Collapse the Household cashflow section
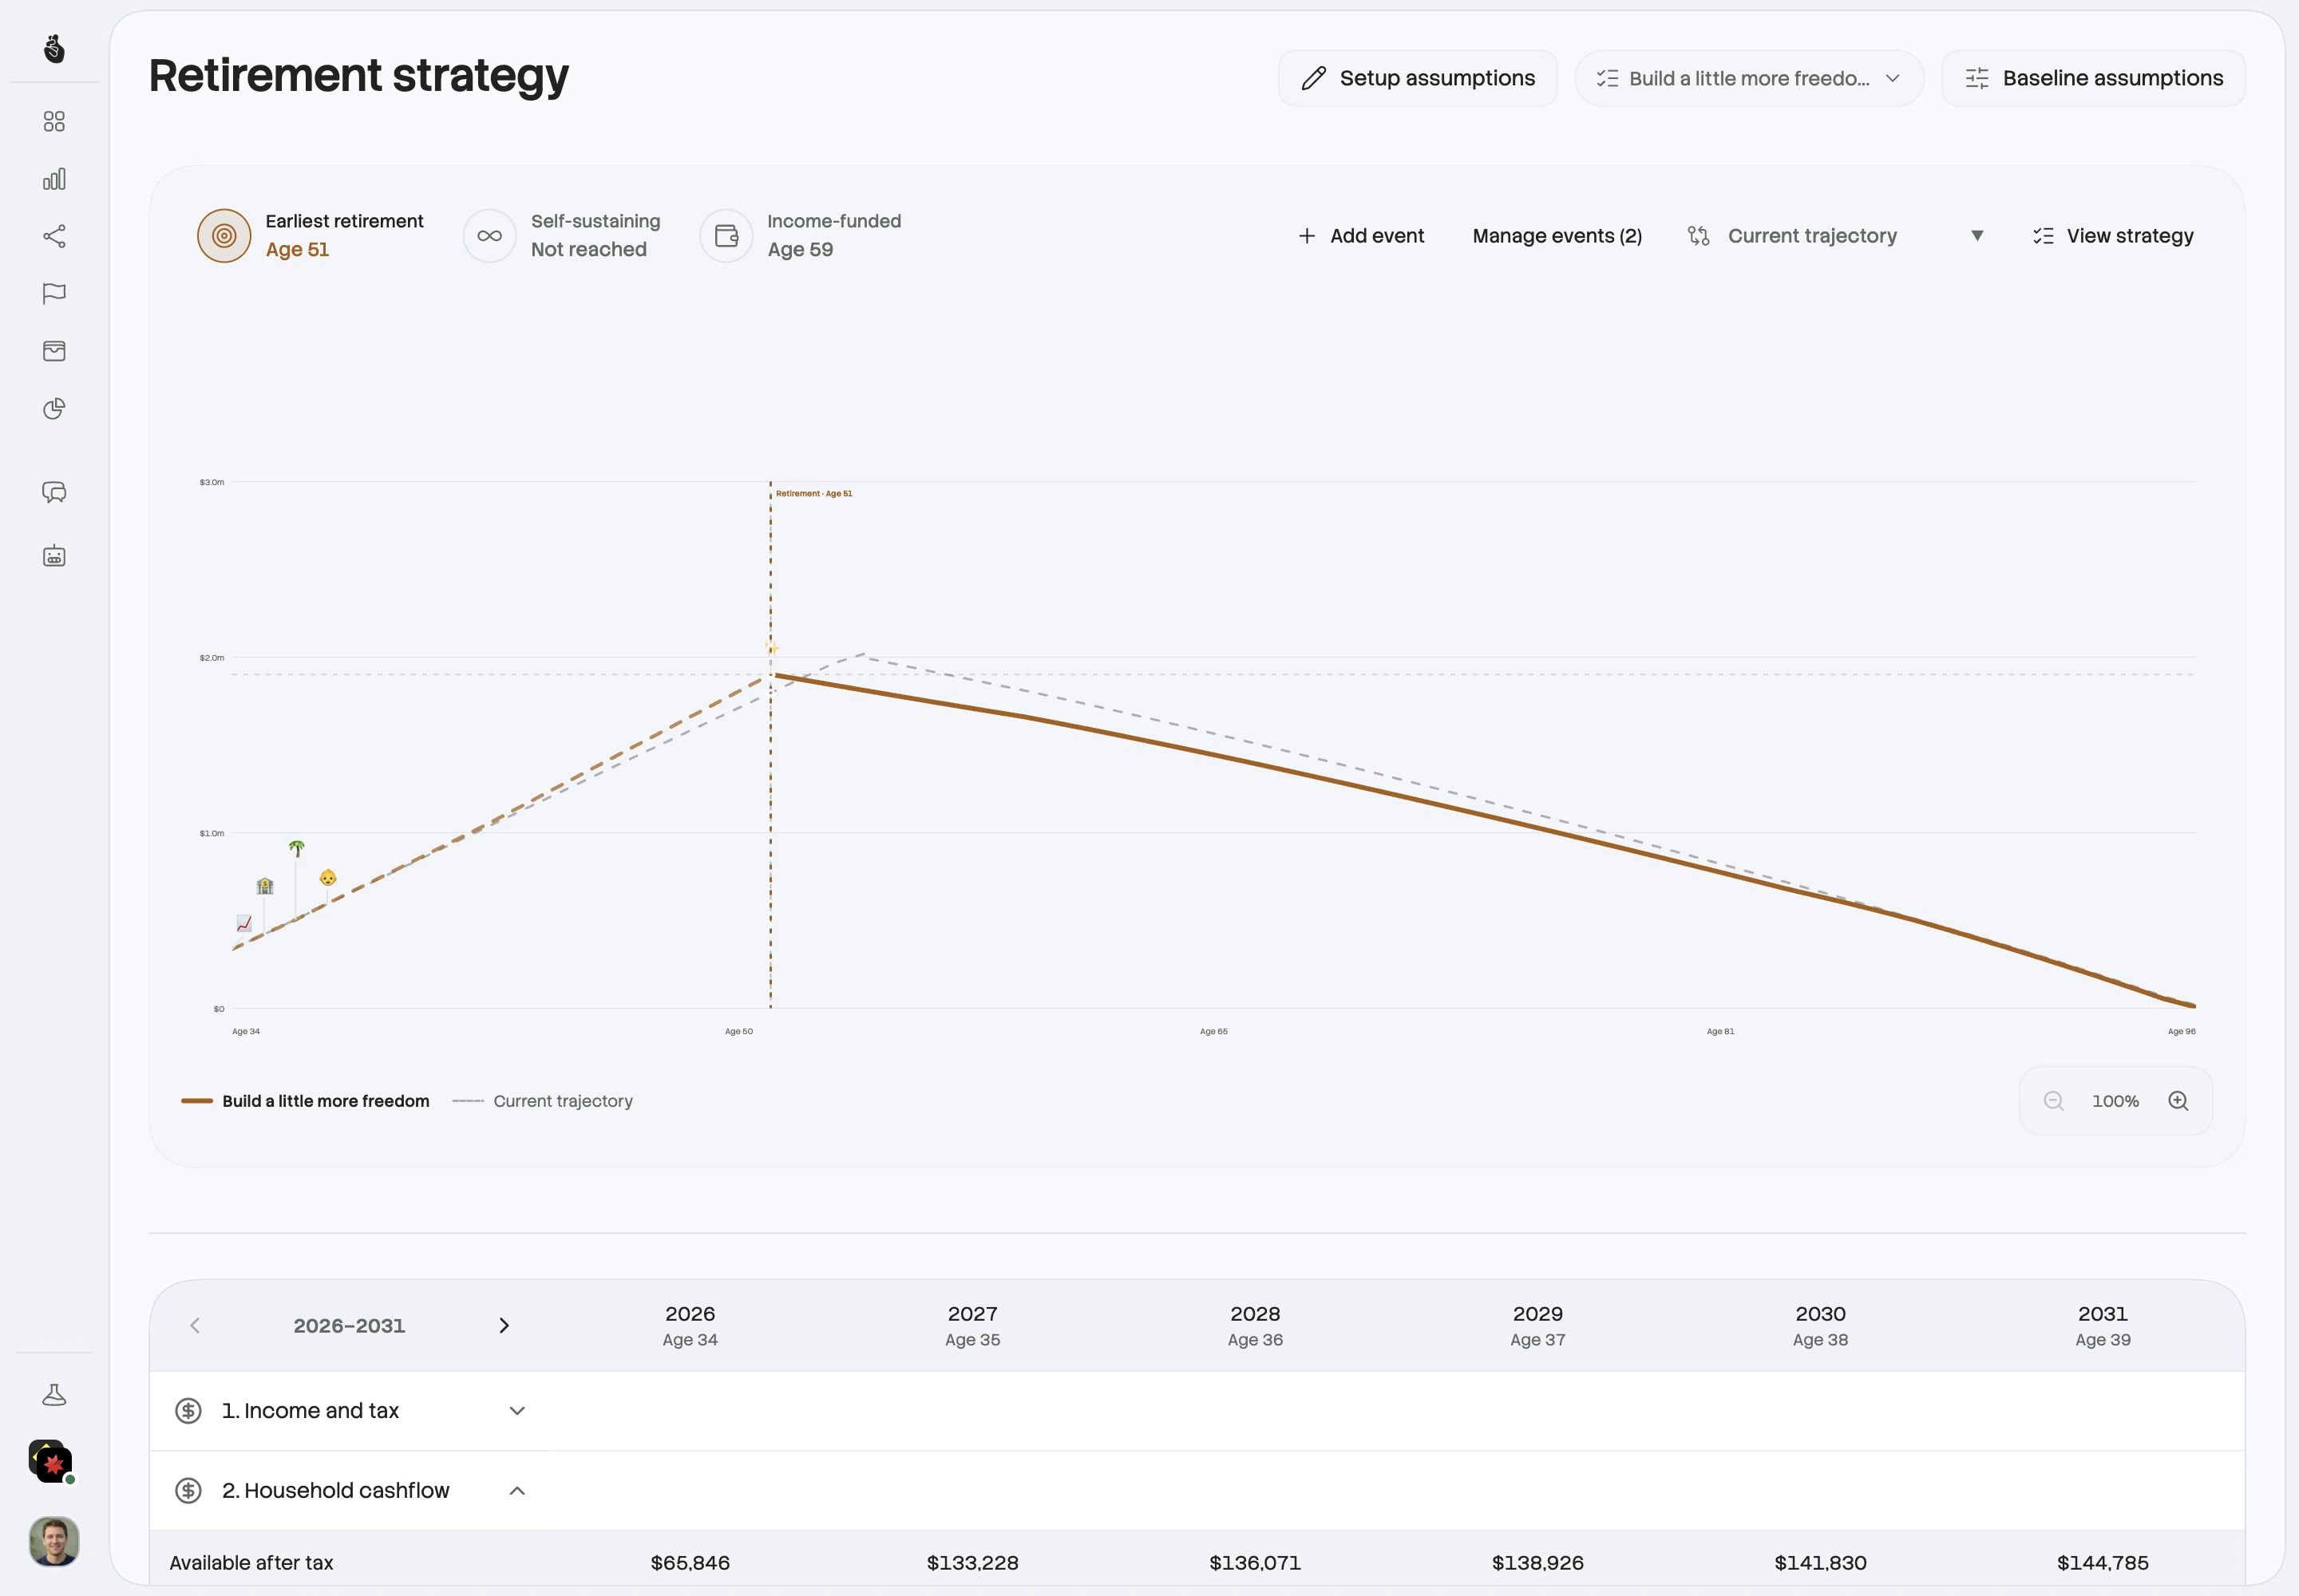 (517, 1491)
